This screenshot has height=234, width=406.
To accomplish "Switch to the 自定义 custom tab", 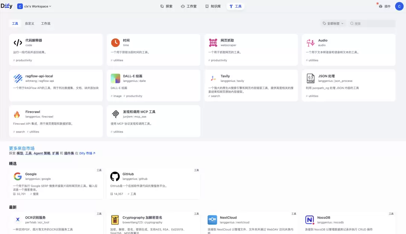I will coord(30,24).
